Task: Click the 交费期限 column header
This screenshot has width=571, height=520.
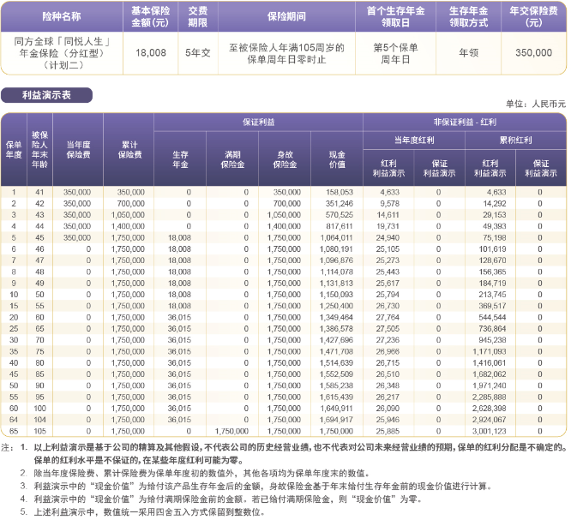Action: click(x=193, y=16)
